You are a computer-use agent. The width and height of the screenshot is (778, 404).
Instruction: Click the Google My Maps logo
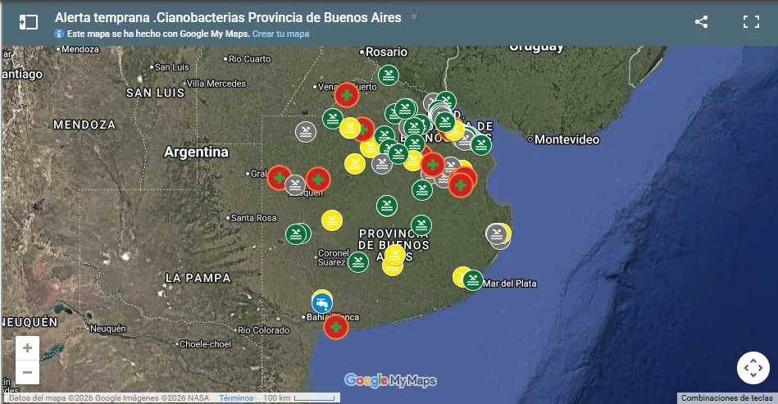pyautogui.click(x=390, y=380)
